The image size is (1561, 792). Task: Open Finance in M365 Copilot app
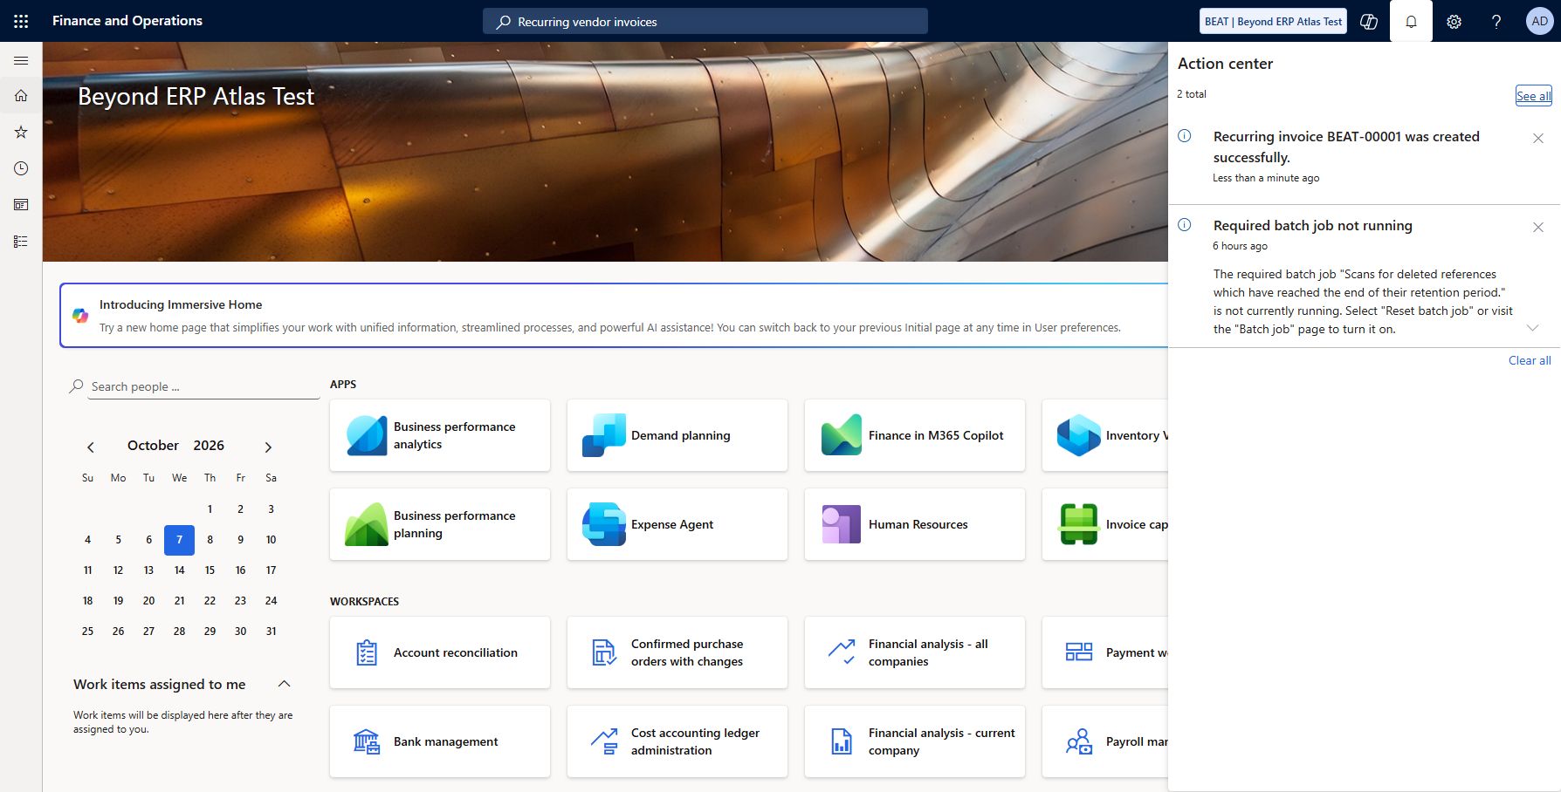[x=915, y=435]
